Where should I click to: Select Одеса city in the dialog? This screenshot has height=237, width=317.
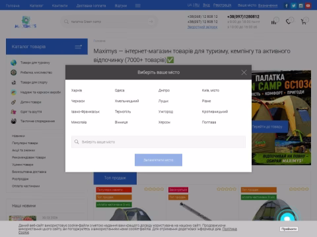[x=120, y=90]
